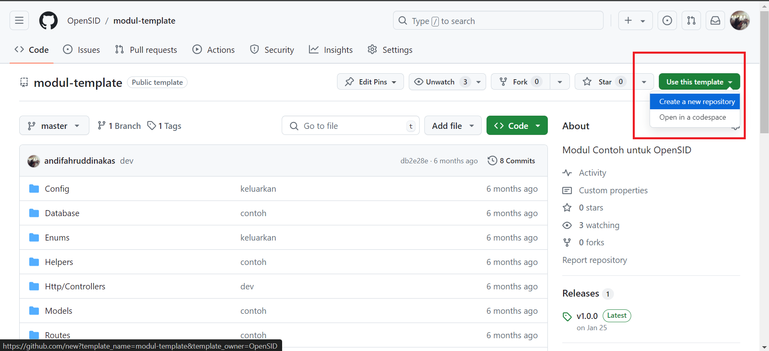Click the search magnifier icon in header
Screen dimensions: 769x351
[403, 20]
